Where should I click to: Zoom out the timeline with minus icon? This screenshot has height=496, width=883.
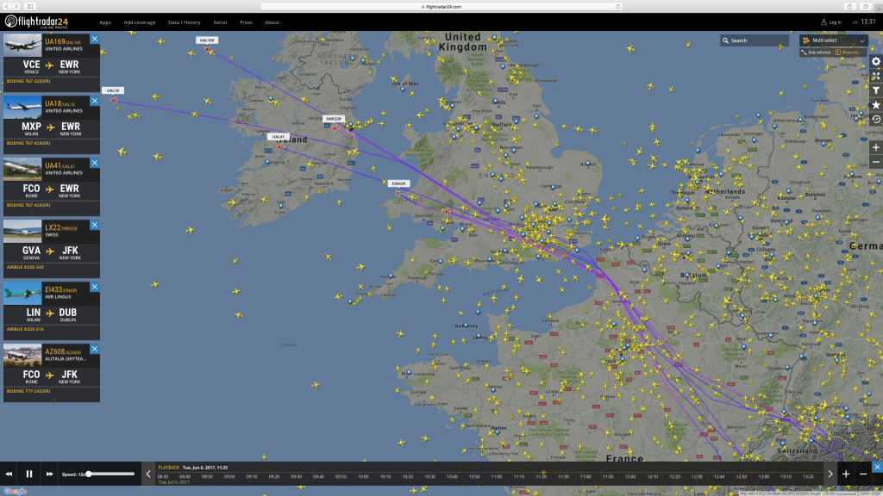pos(862,474)
